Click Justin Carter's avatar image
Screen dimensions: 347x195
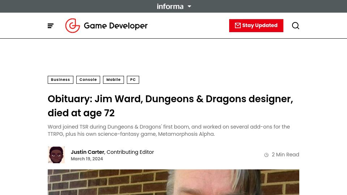[56, 155]
